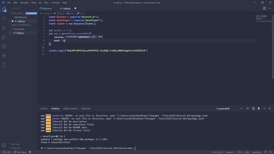Click line and column status indicator
Viewport: 274px width, 154px height.
[218, 152]
